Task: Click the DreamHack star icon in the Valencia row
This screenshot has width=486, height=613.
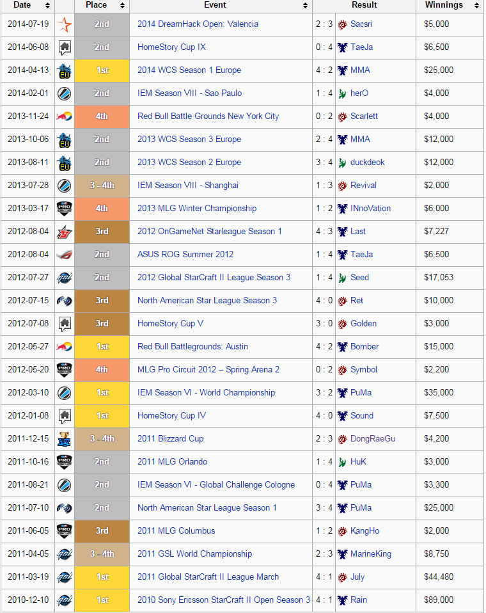Action: click(65, 24)
